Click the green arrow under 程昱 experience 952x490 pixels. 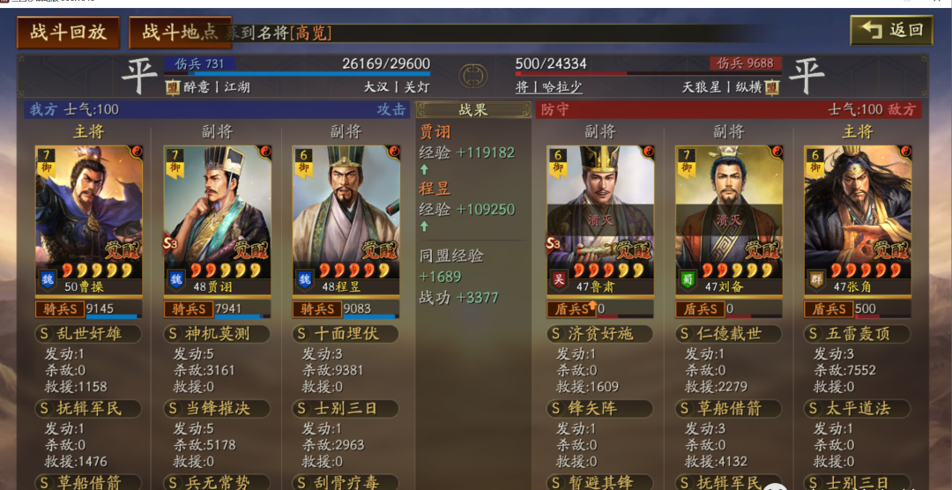424,226
